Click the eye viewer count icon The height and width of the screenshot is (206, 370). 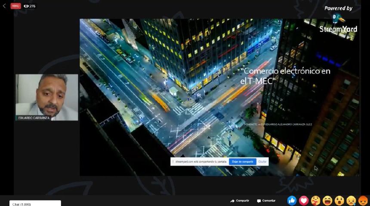[x=26, y=6]
